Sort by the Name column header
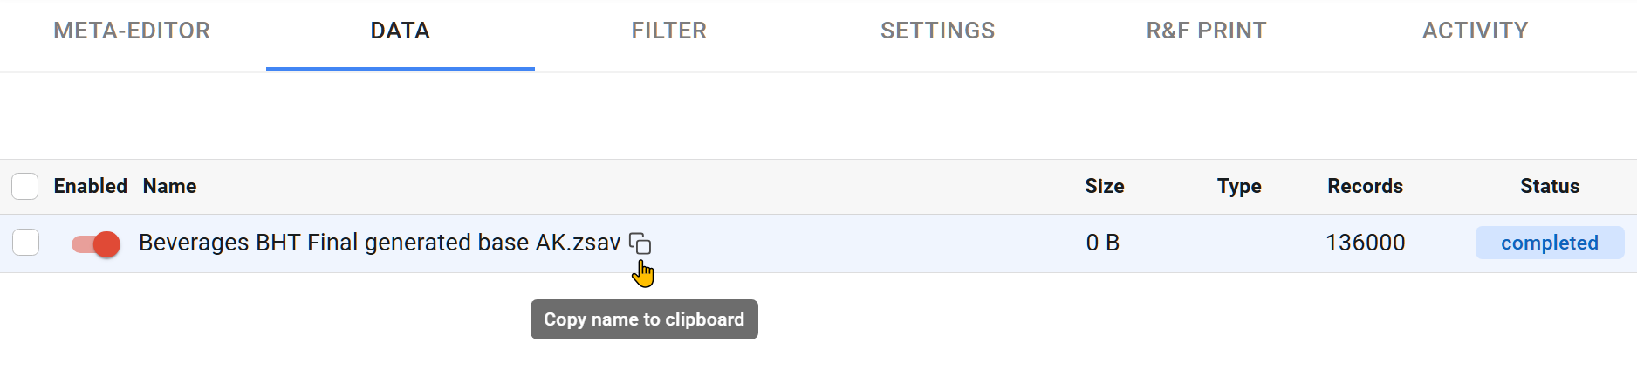Viewport: 1637px width, 384px height. 169,186
